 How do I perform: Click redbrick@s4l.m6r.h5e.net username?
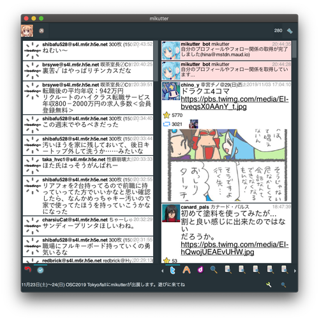[72, 261]
